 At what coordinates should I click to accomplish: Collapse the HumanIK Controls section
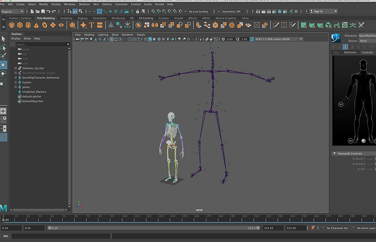pyautogui.click(x=334, y=154)
